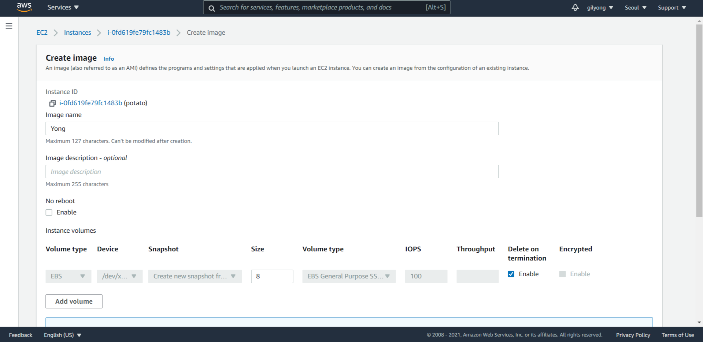Click the Image name field containing Yong

click(x=272, y=129)
